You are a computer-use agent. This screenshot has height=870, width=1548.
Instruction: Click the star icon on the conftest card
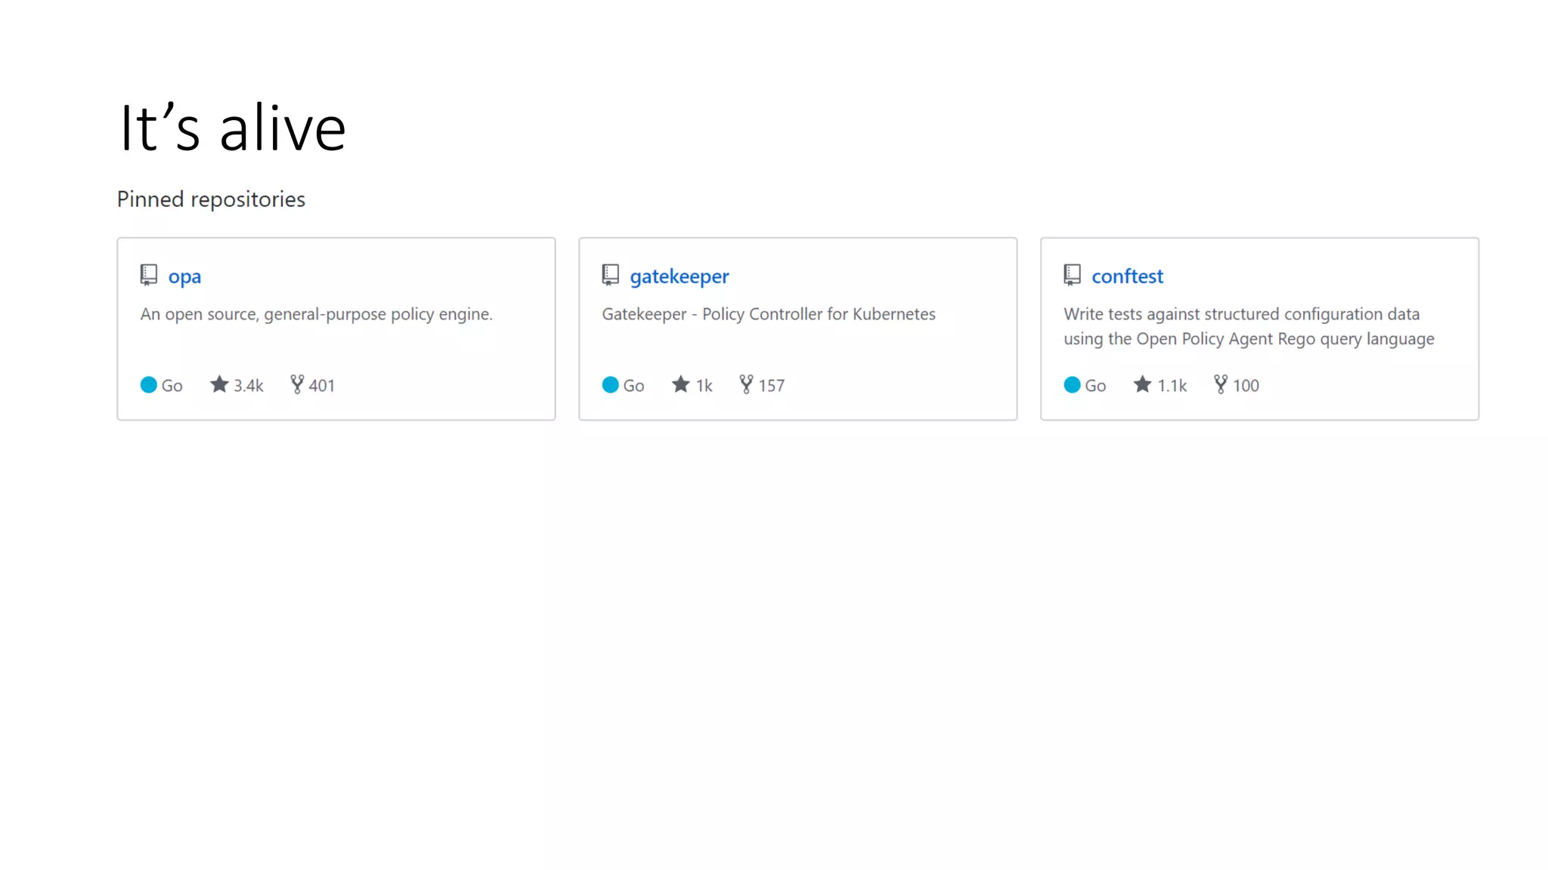pyautogui.click(x=1143, y=384)
